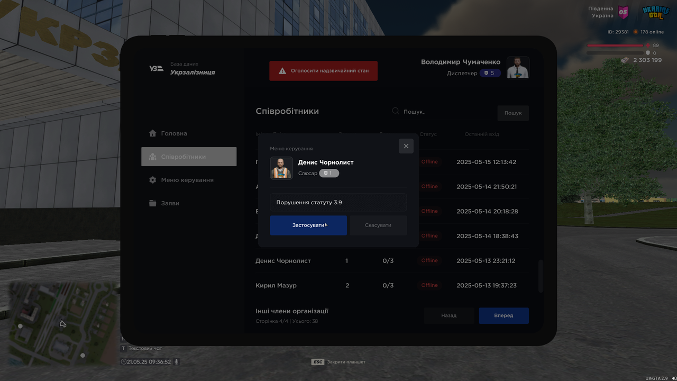Click Offline status in Кирил Мазур row

(x=429, y=285)
